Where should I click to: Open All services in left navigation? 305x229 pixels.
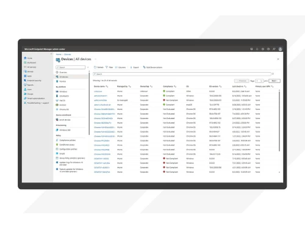pyautogui.click(x=30, y=67)
